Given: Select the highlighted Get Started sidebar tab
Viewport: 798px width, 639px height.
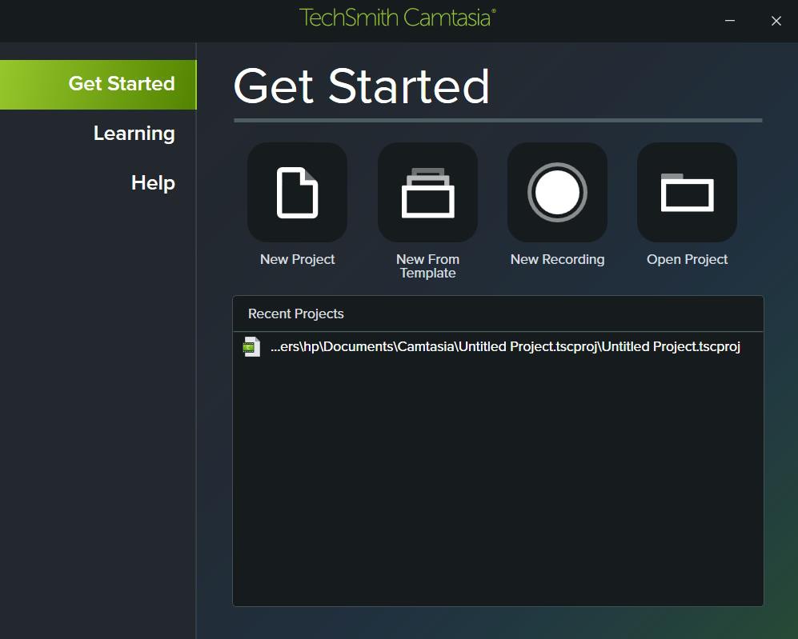Looking at the screenshot, I should [x=122, y=84].
